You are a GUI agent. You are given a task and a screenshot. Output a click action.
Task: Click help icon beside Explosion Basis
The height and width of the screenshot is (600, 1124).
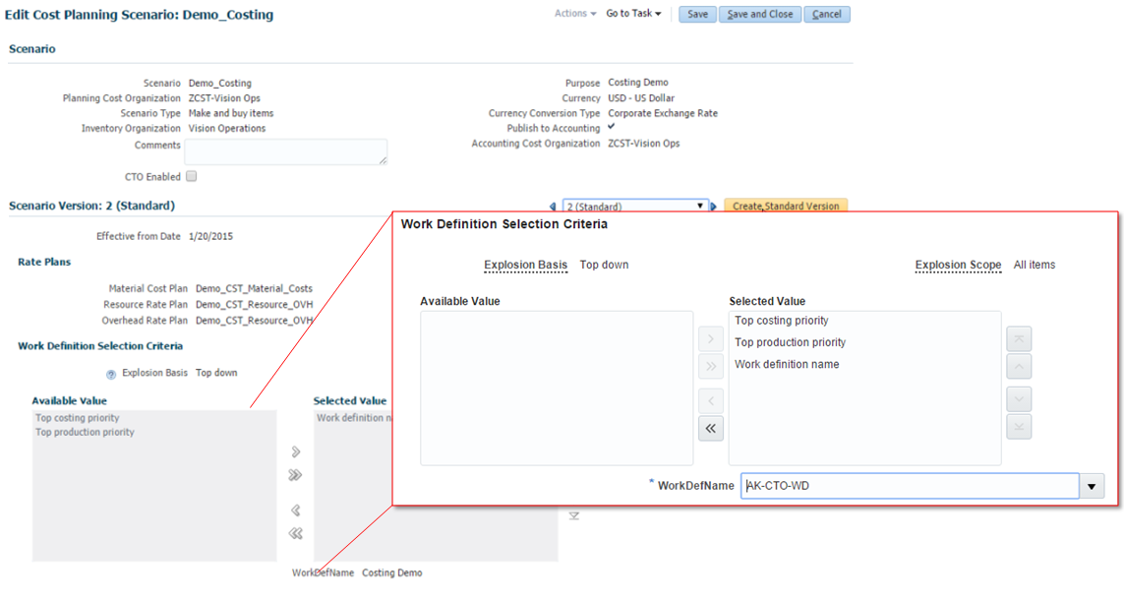pos(111,374)
